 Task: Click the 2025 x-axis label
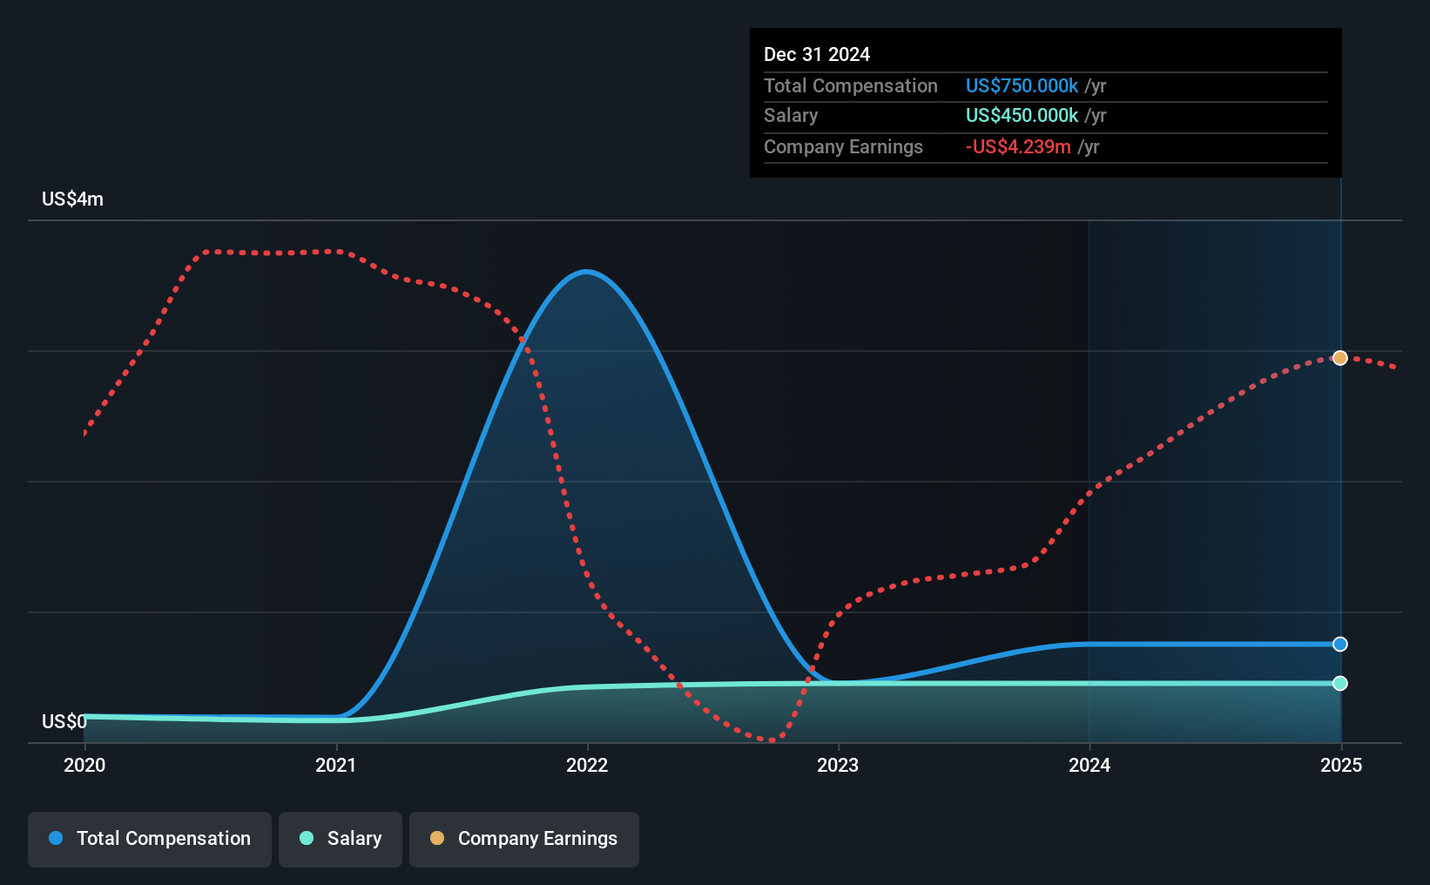[1341, 765]
